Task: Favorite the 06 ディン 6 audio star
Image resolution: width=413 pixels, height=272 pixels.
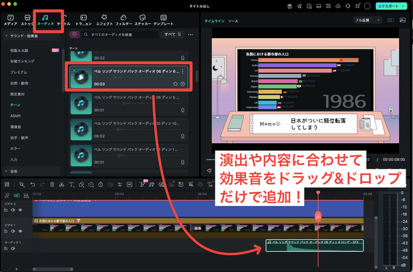Action: (x=175, y=84)
